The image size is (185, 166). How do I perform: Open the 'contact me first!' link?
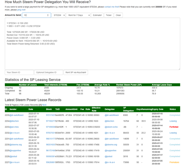[112, 7]
